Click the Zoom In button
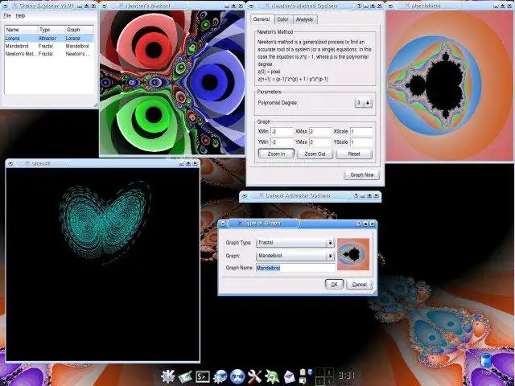Image resolution: width=515 pixels, height=386 pixels. 276,154
